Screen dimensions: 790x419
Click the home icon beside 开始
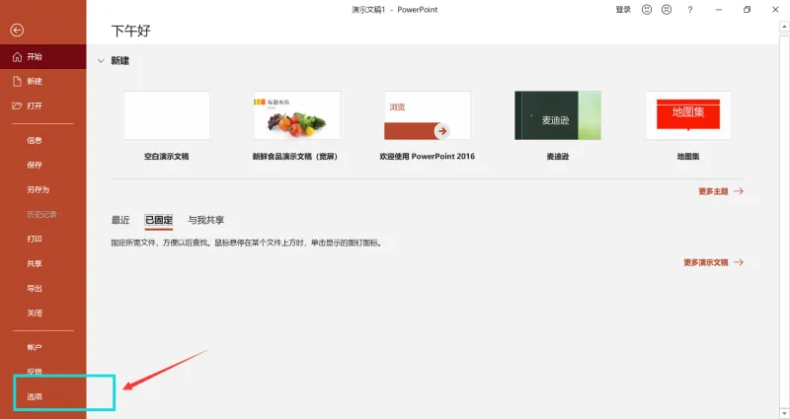pyautogui.click(x=17, y=57)
